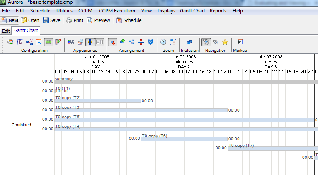This screenshot has width=318, height=175.
Task: Click the color palette Configuration icon
Action: coord(10,42)
